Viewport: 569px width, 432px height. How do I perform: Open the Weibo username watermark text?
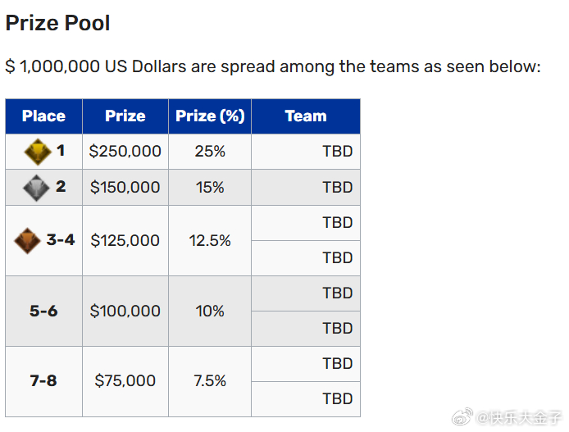[x=521, y=418]
